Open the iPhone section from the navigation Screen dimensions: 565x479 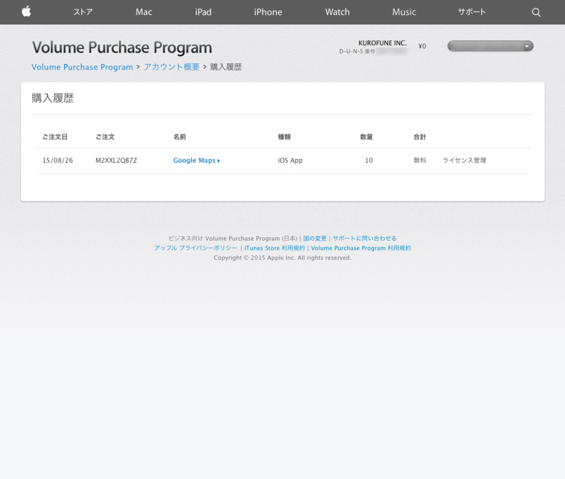pos(268,12)
